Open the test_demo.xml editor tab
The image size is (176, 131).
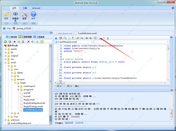coord(63,33)
